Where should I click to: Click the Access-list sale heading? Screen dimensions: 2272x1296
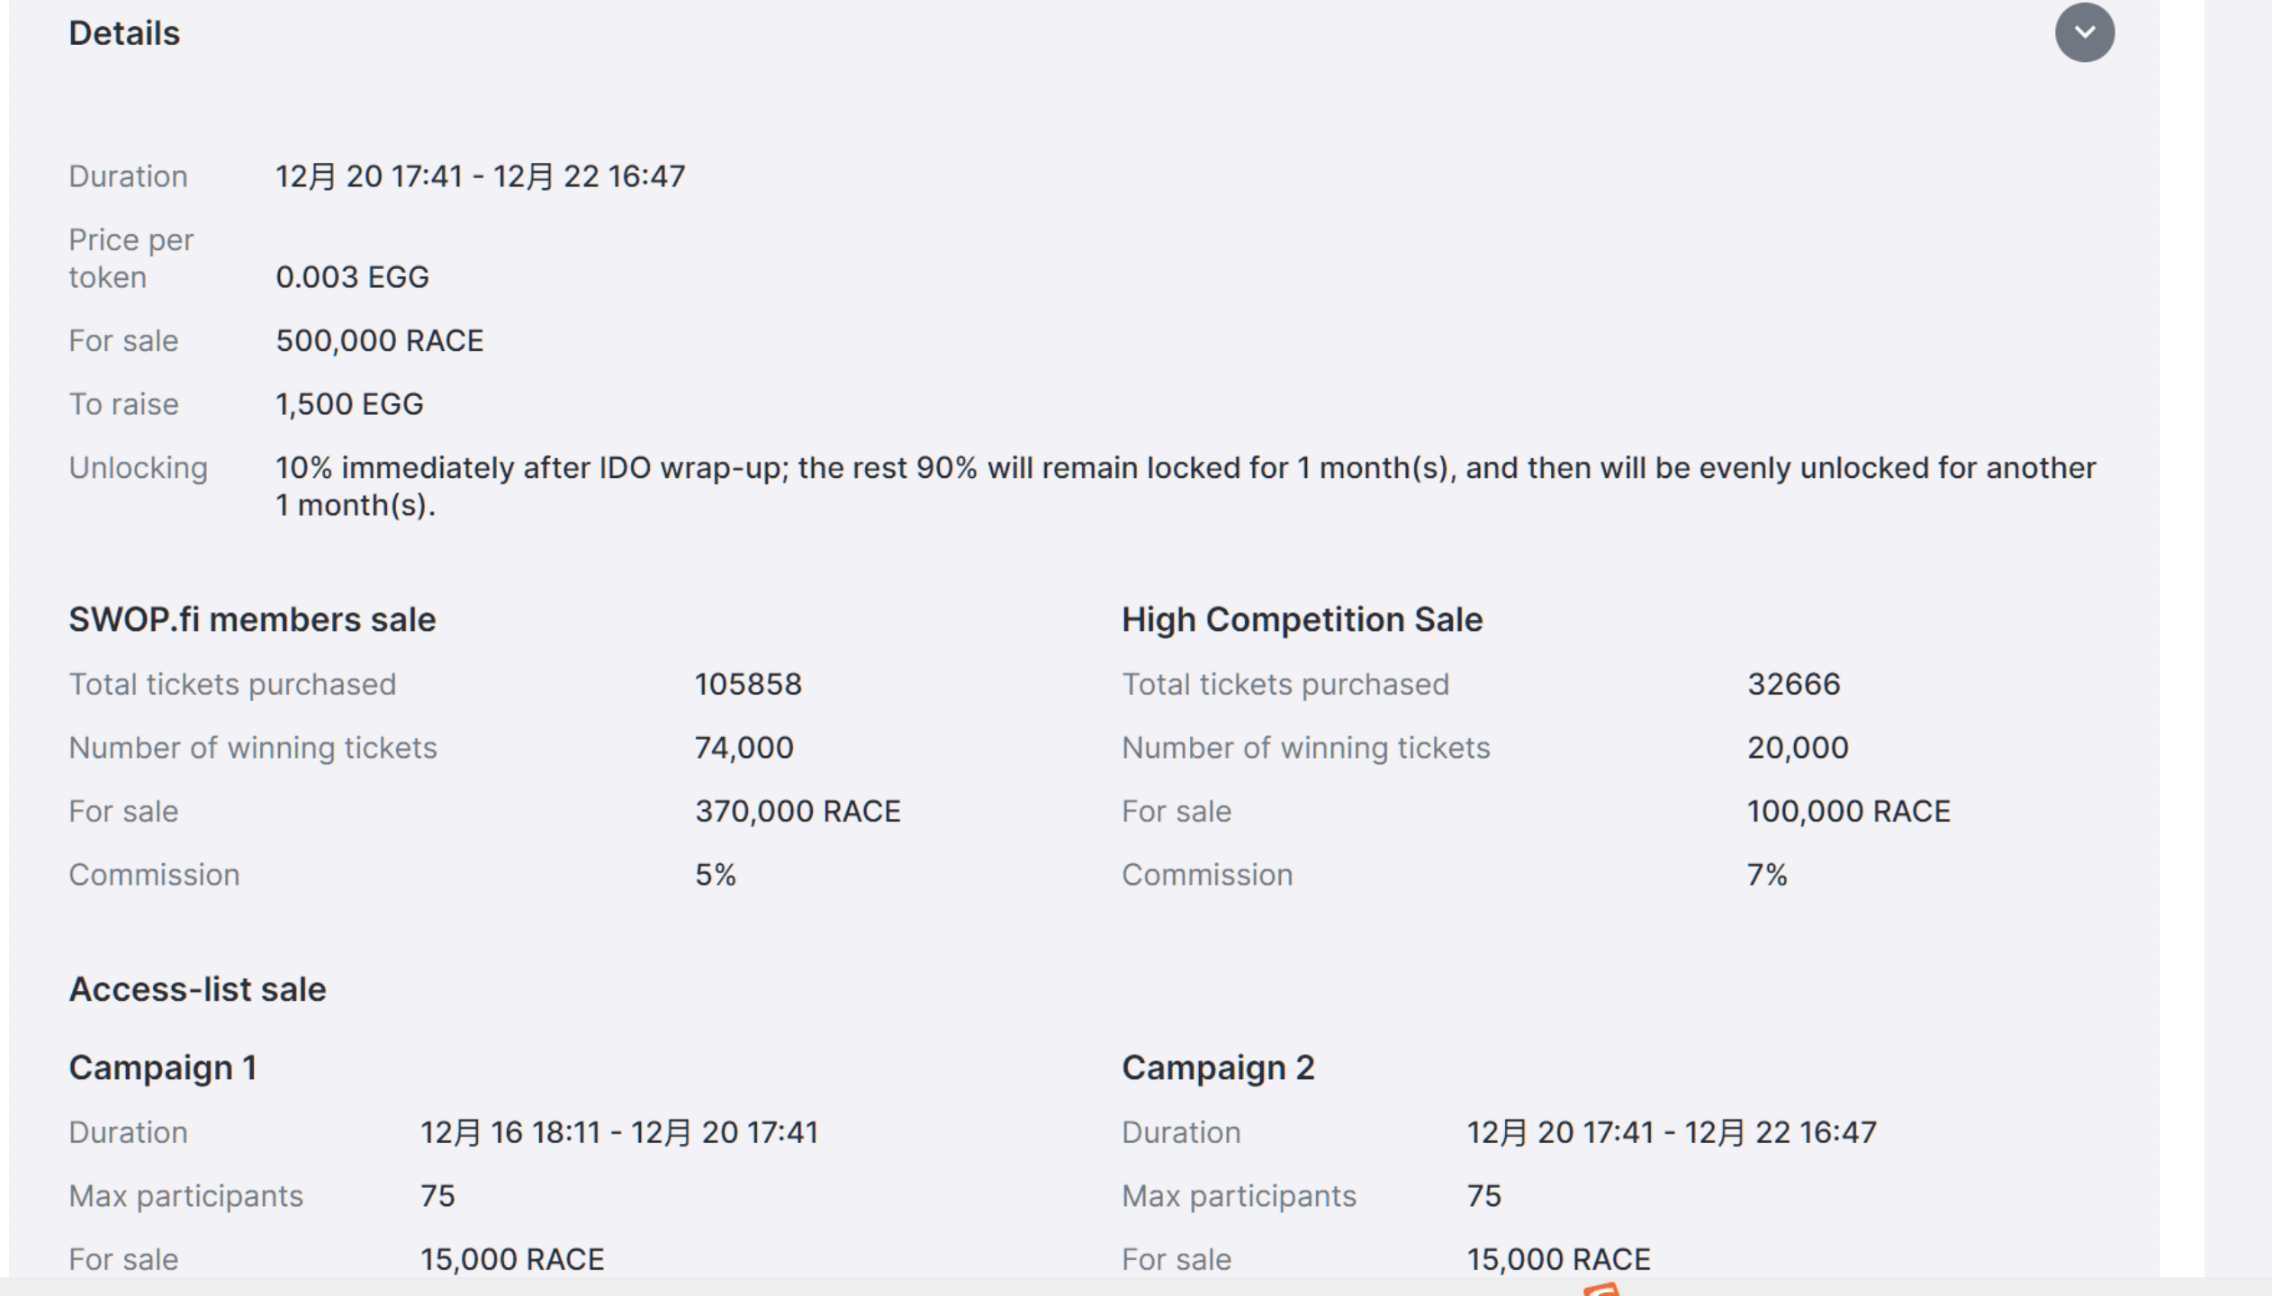197,990
